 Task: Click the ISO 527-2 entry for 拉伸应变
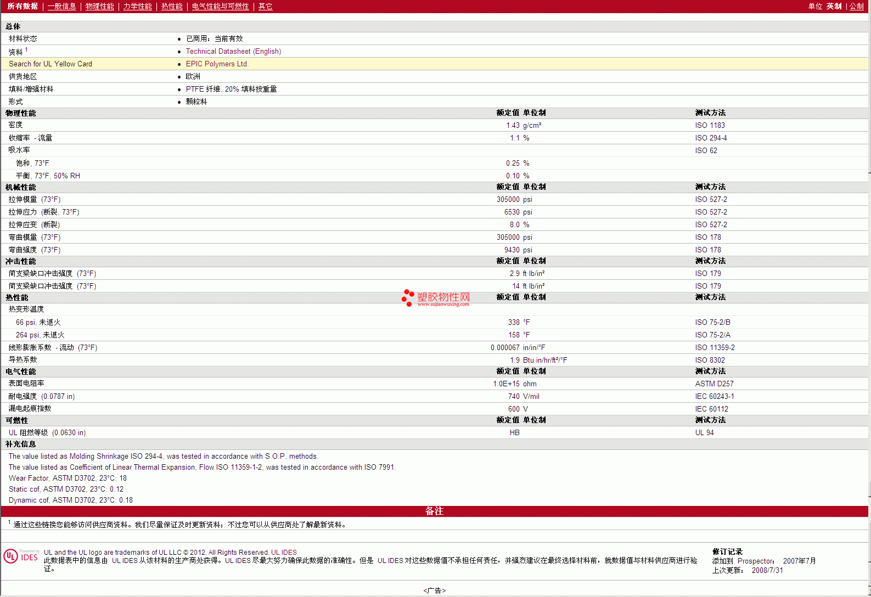711,225
